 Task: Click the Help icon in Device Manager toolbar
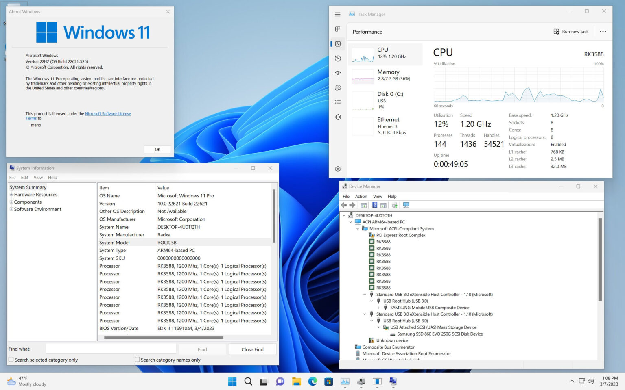point(375,205)
